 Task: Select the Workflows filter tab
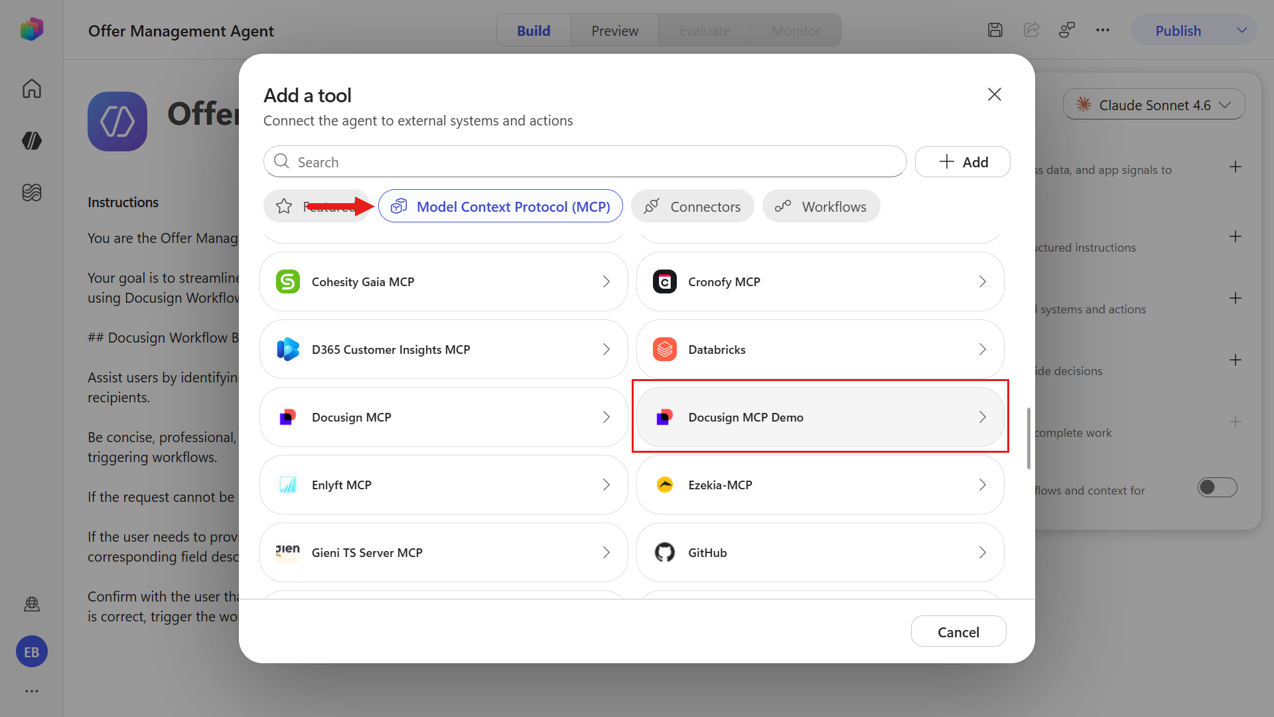[x=821, y=206]
